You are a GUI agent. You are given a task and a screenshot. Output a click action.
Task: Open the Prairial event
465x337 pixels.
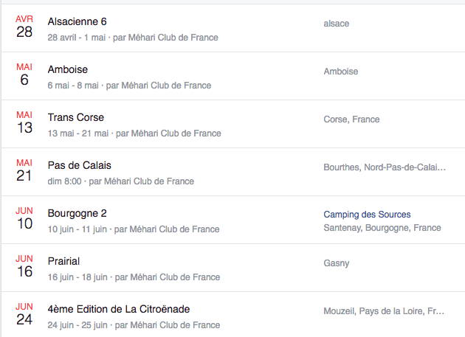63,261
